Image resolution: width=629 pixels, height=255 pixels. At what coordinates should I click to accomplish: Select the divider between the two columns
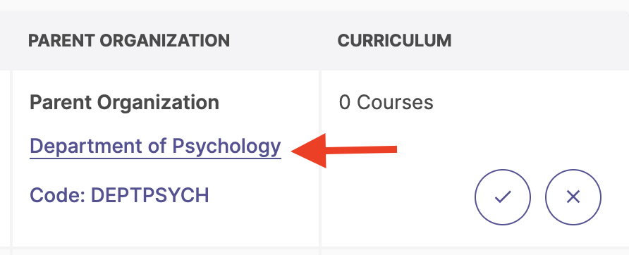pos(320,158)
